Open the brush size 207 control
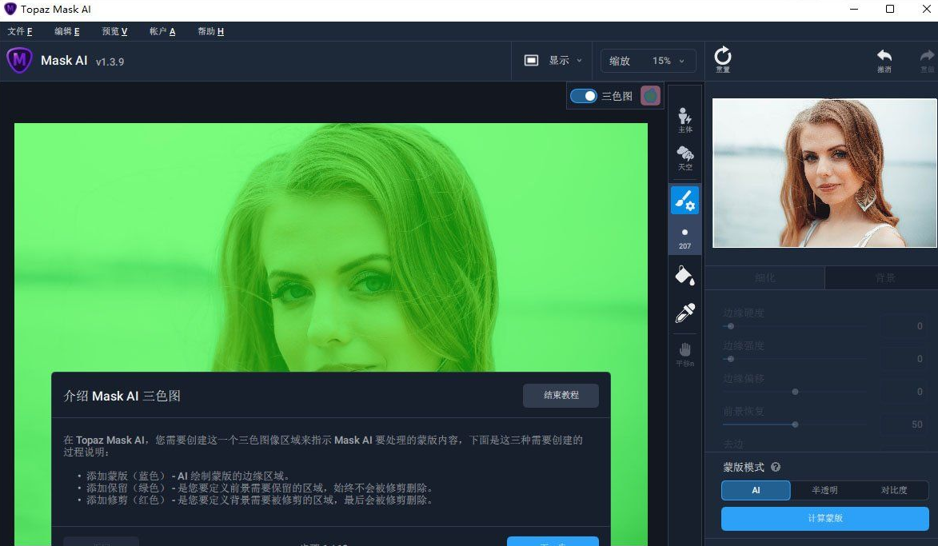This screenshot has height=546, width=938. tap(685, 238)
